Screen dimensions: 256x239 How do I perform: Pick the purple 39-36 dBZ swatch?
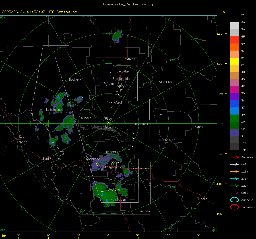tap(234, 97)
